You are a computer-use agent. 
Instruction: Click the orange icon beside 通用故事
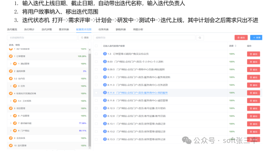[x=11, y=71]
